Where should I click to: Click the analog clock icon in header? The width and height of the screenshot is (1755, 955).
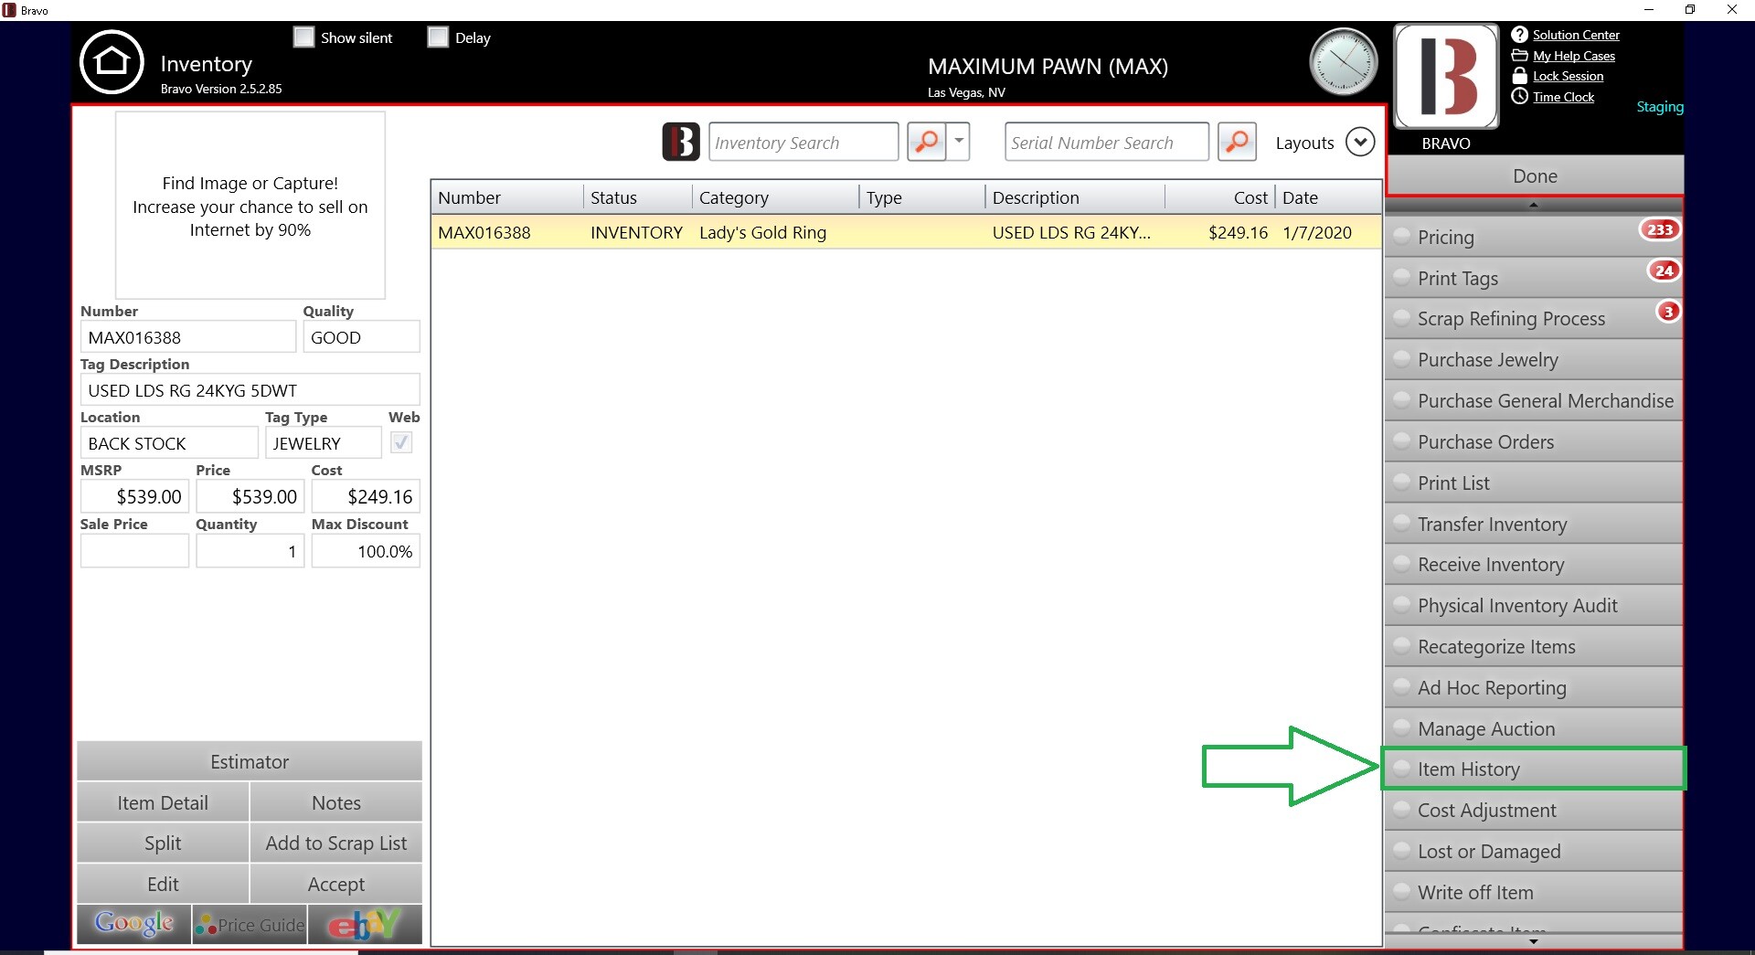click(x=1344, y=62)
